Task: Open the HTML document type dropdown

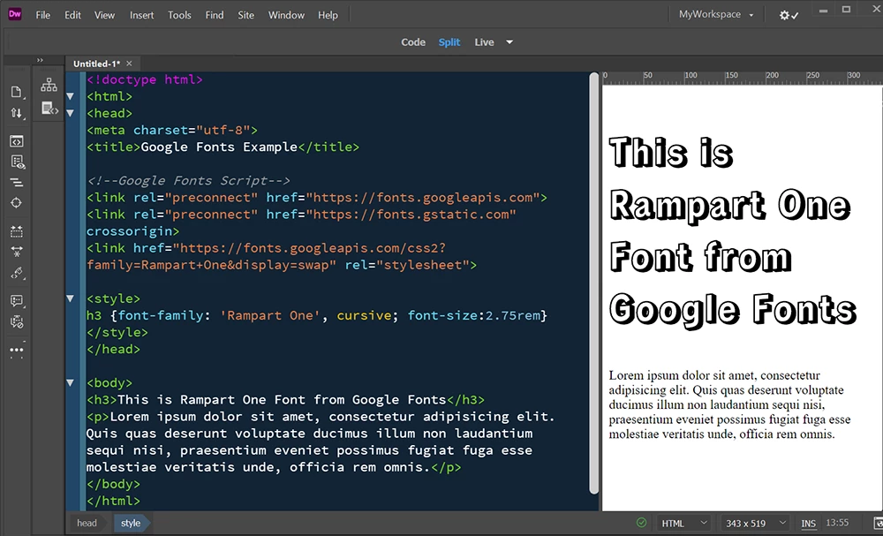Action: [683, 523]
